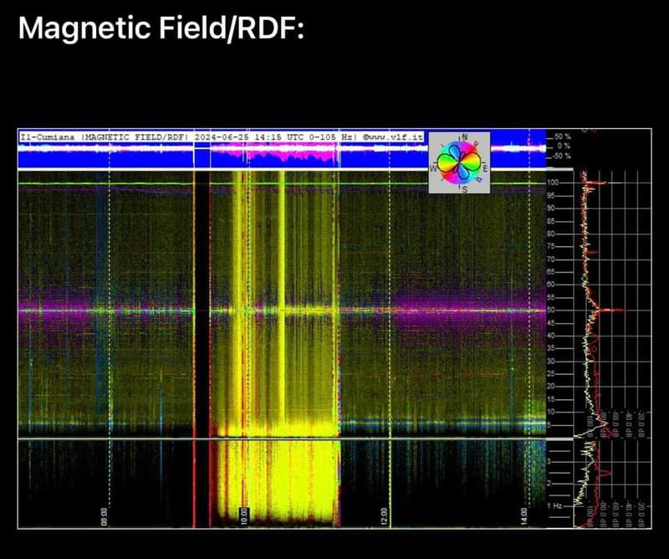Click the RDF compass color wheel icon
Screen dimensions: 669x559
pyautogui.click(x=460, y=162)
